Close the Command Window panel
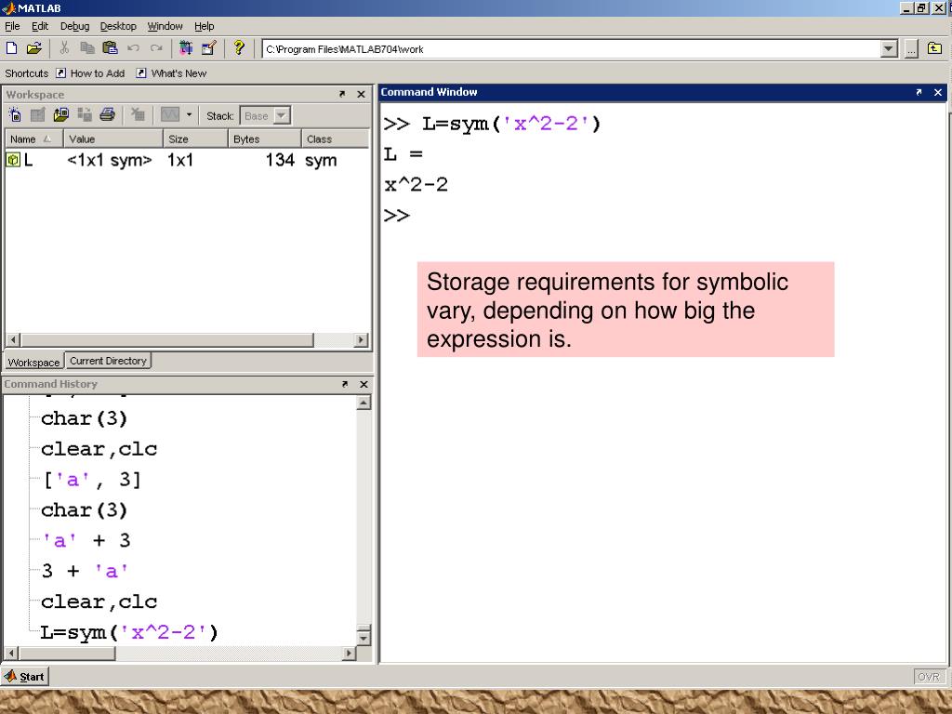952x714 pixels. 937,92
